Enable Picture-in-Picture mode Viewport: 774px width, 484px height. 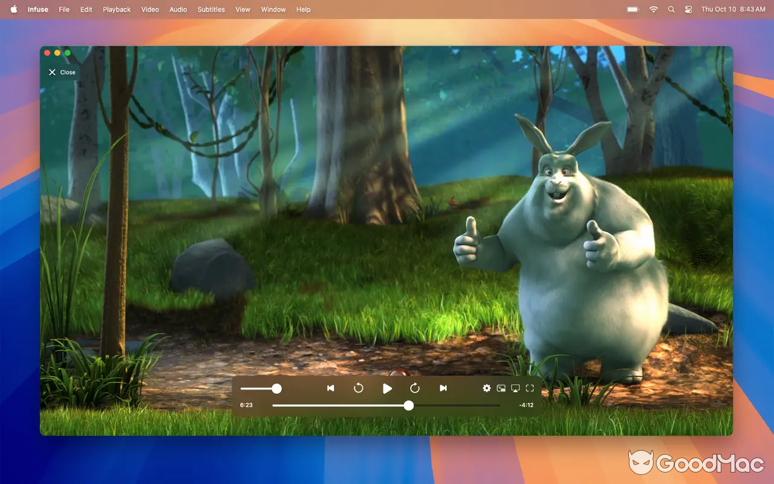click(x=501, y=388)
